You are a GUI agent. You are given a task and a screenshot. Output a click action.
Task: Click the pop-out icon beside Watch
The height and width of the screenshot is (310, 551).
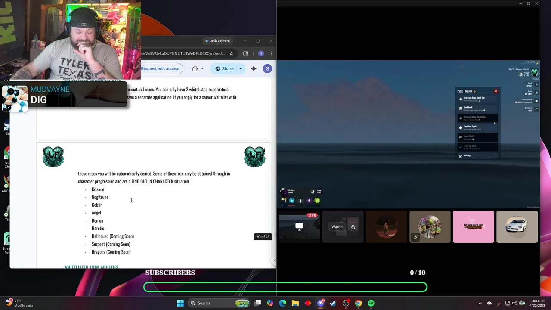(353, 227)
